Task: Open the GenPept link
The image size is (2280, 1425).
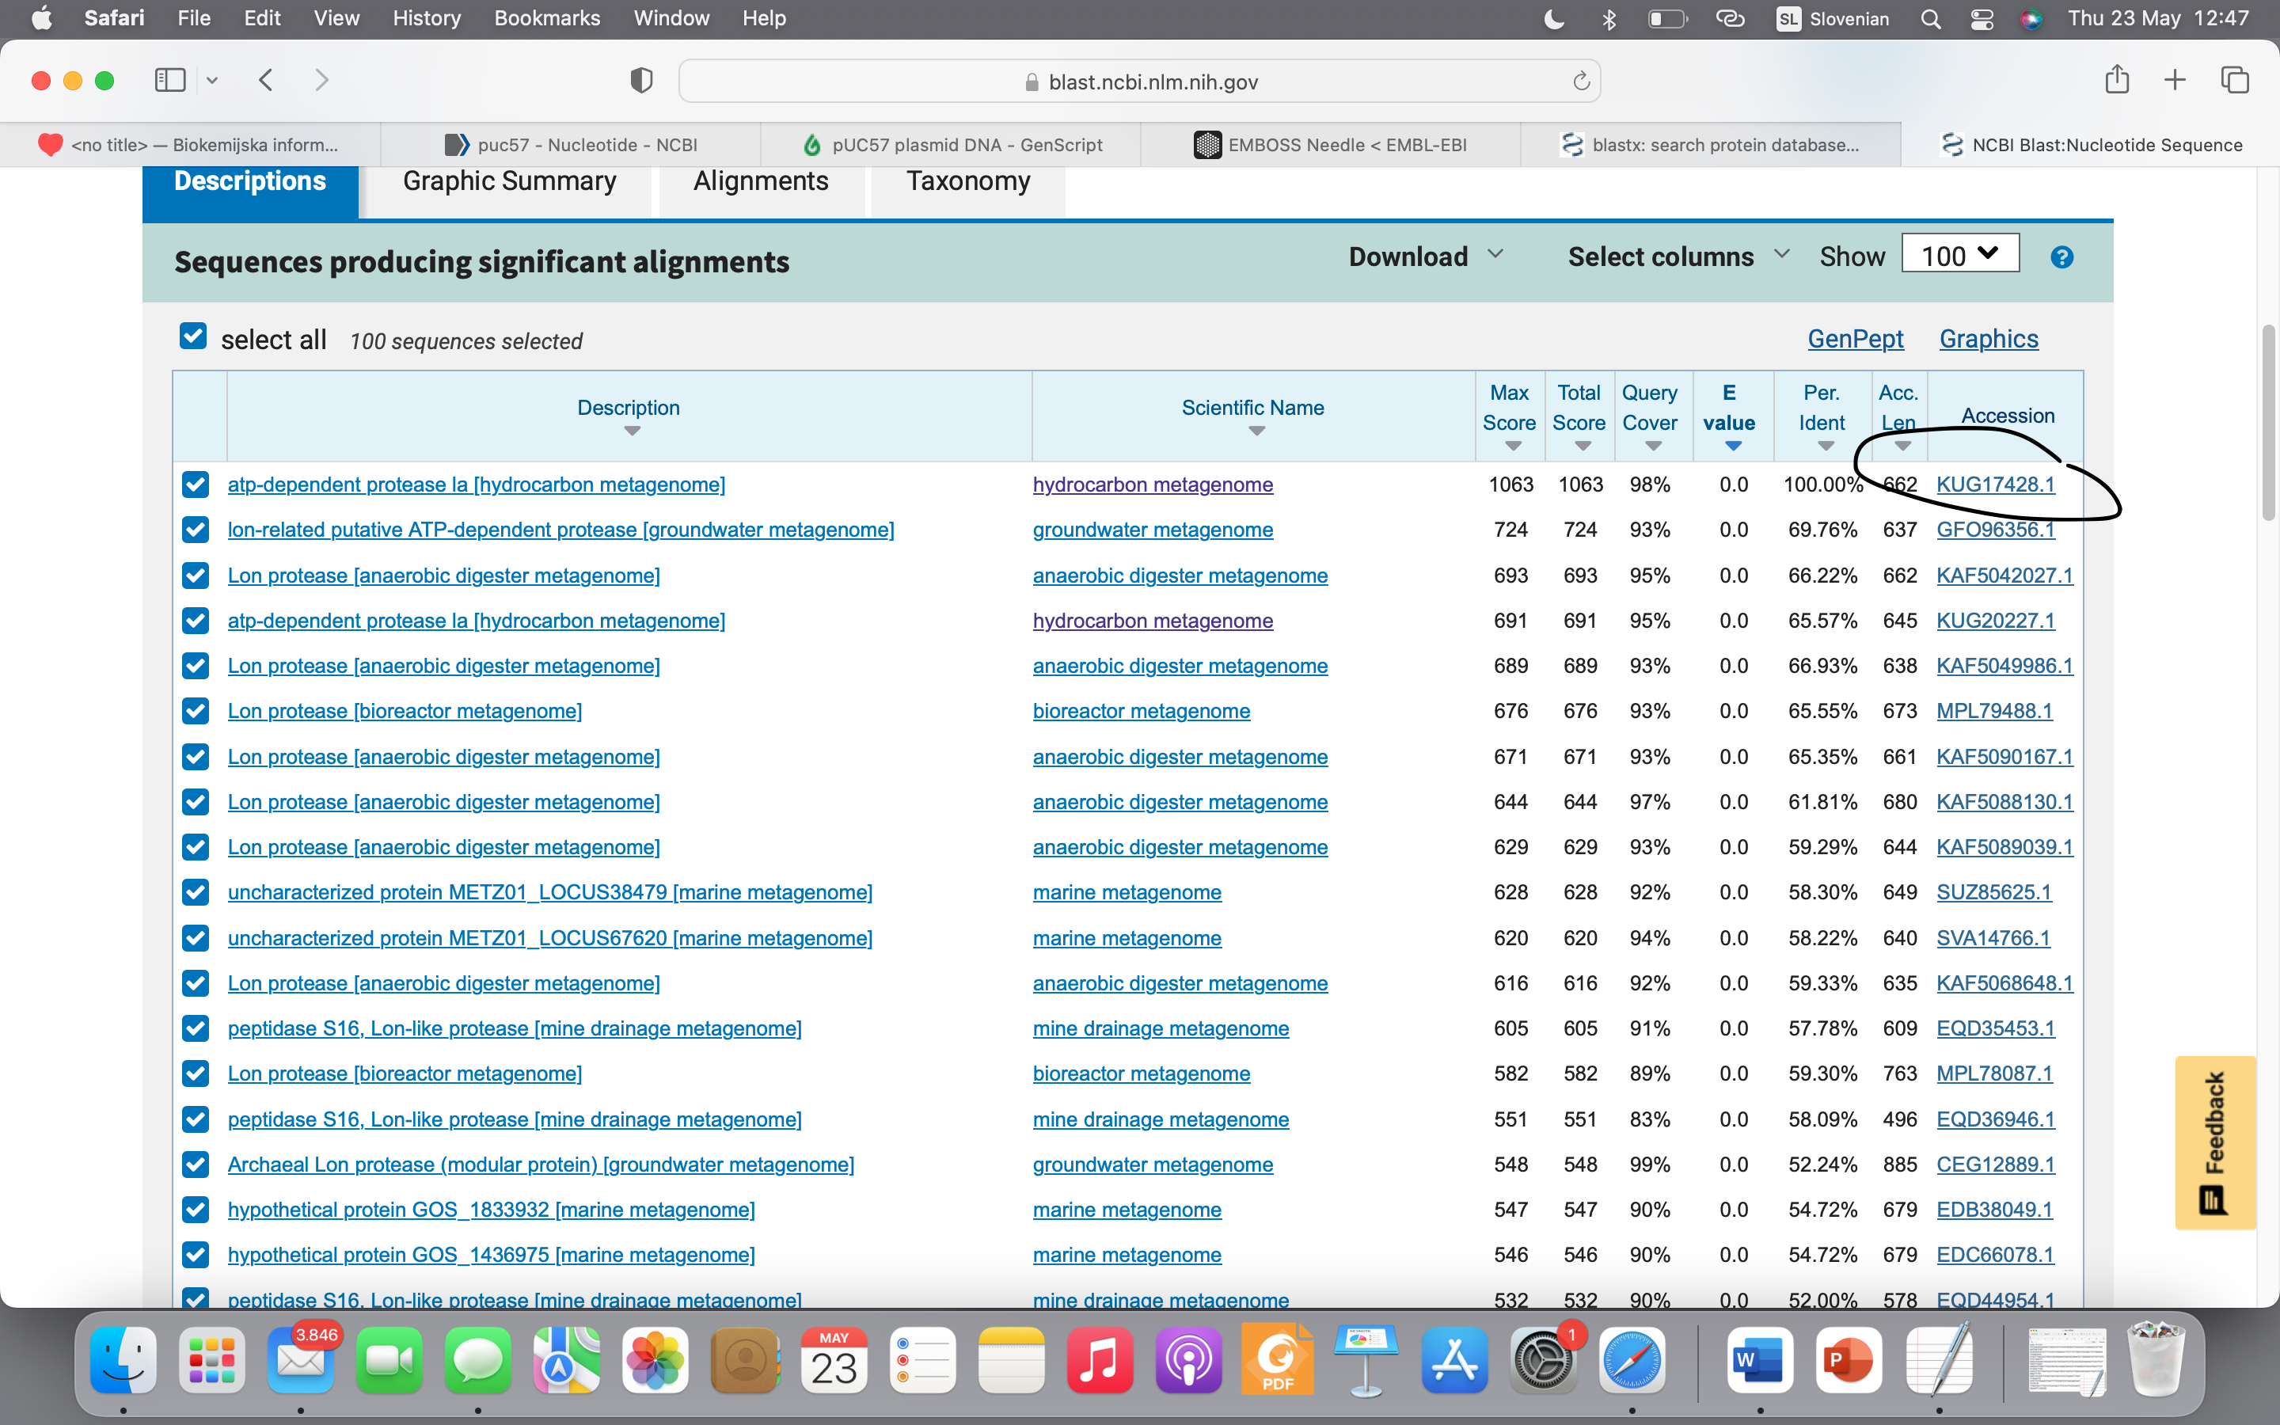Action: [x=1855, y=338]
